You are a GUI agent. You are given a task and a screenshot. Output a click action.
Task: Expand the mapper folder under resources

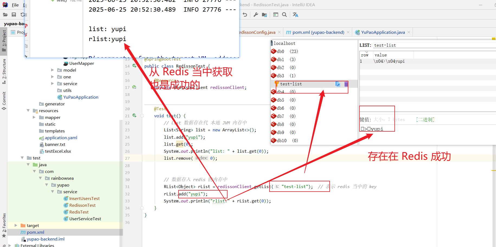coord(34,117)
